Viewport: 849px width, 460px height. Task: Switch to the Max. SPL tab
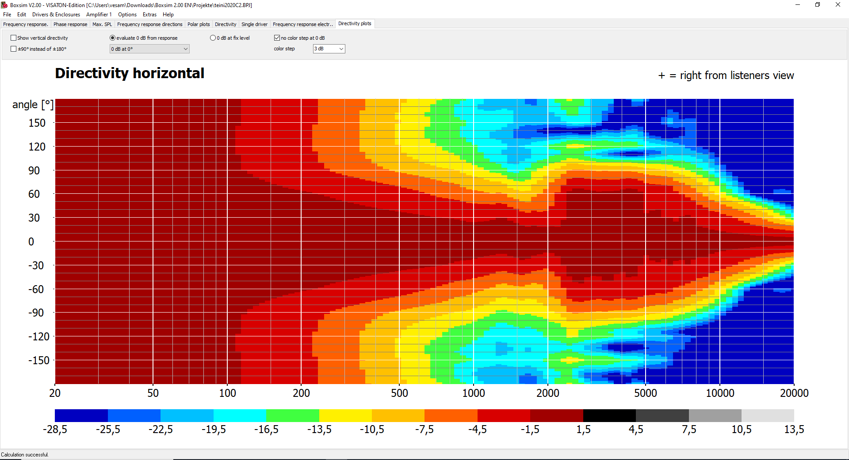102,24
